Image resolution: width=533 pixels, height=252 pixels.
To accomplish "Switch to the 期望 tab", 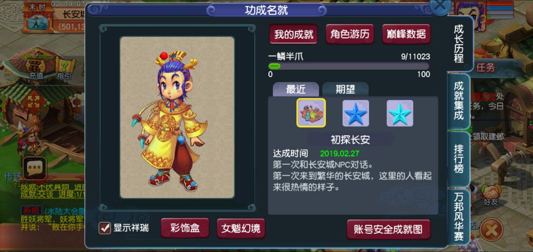I will pos(346,89).
